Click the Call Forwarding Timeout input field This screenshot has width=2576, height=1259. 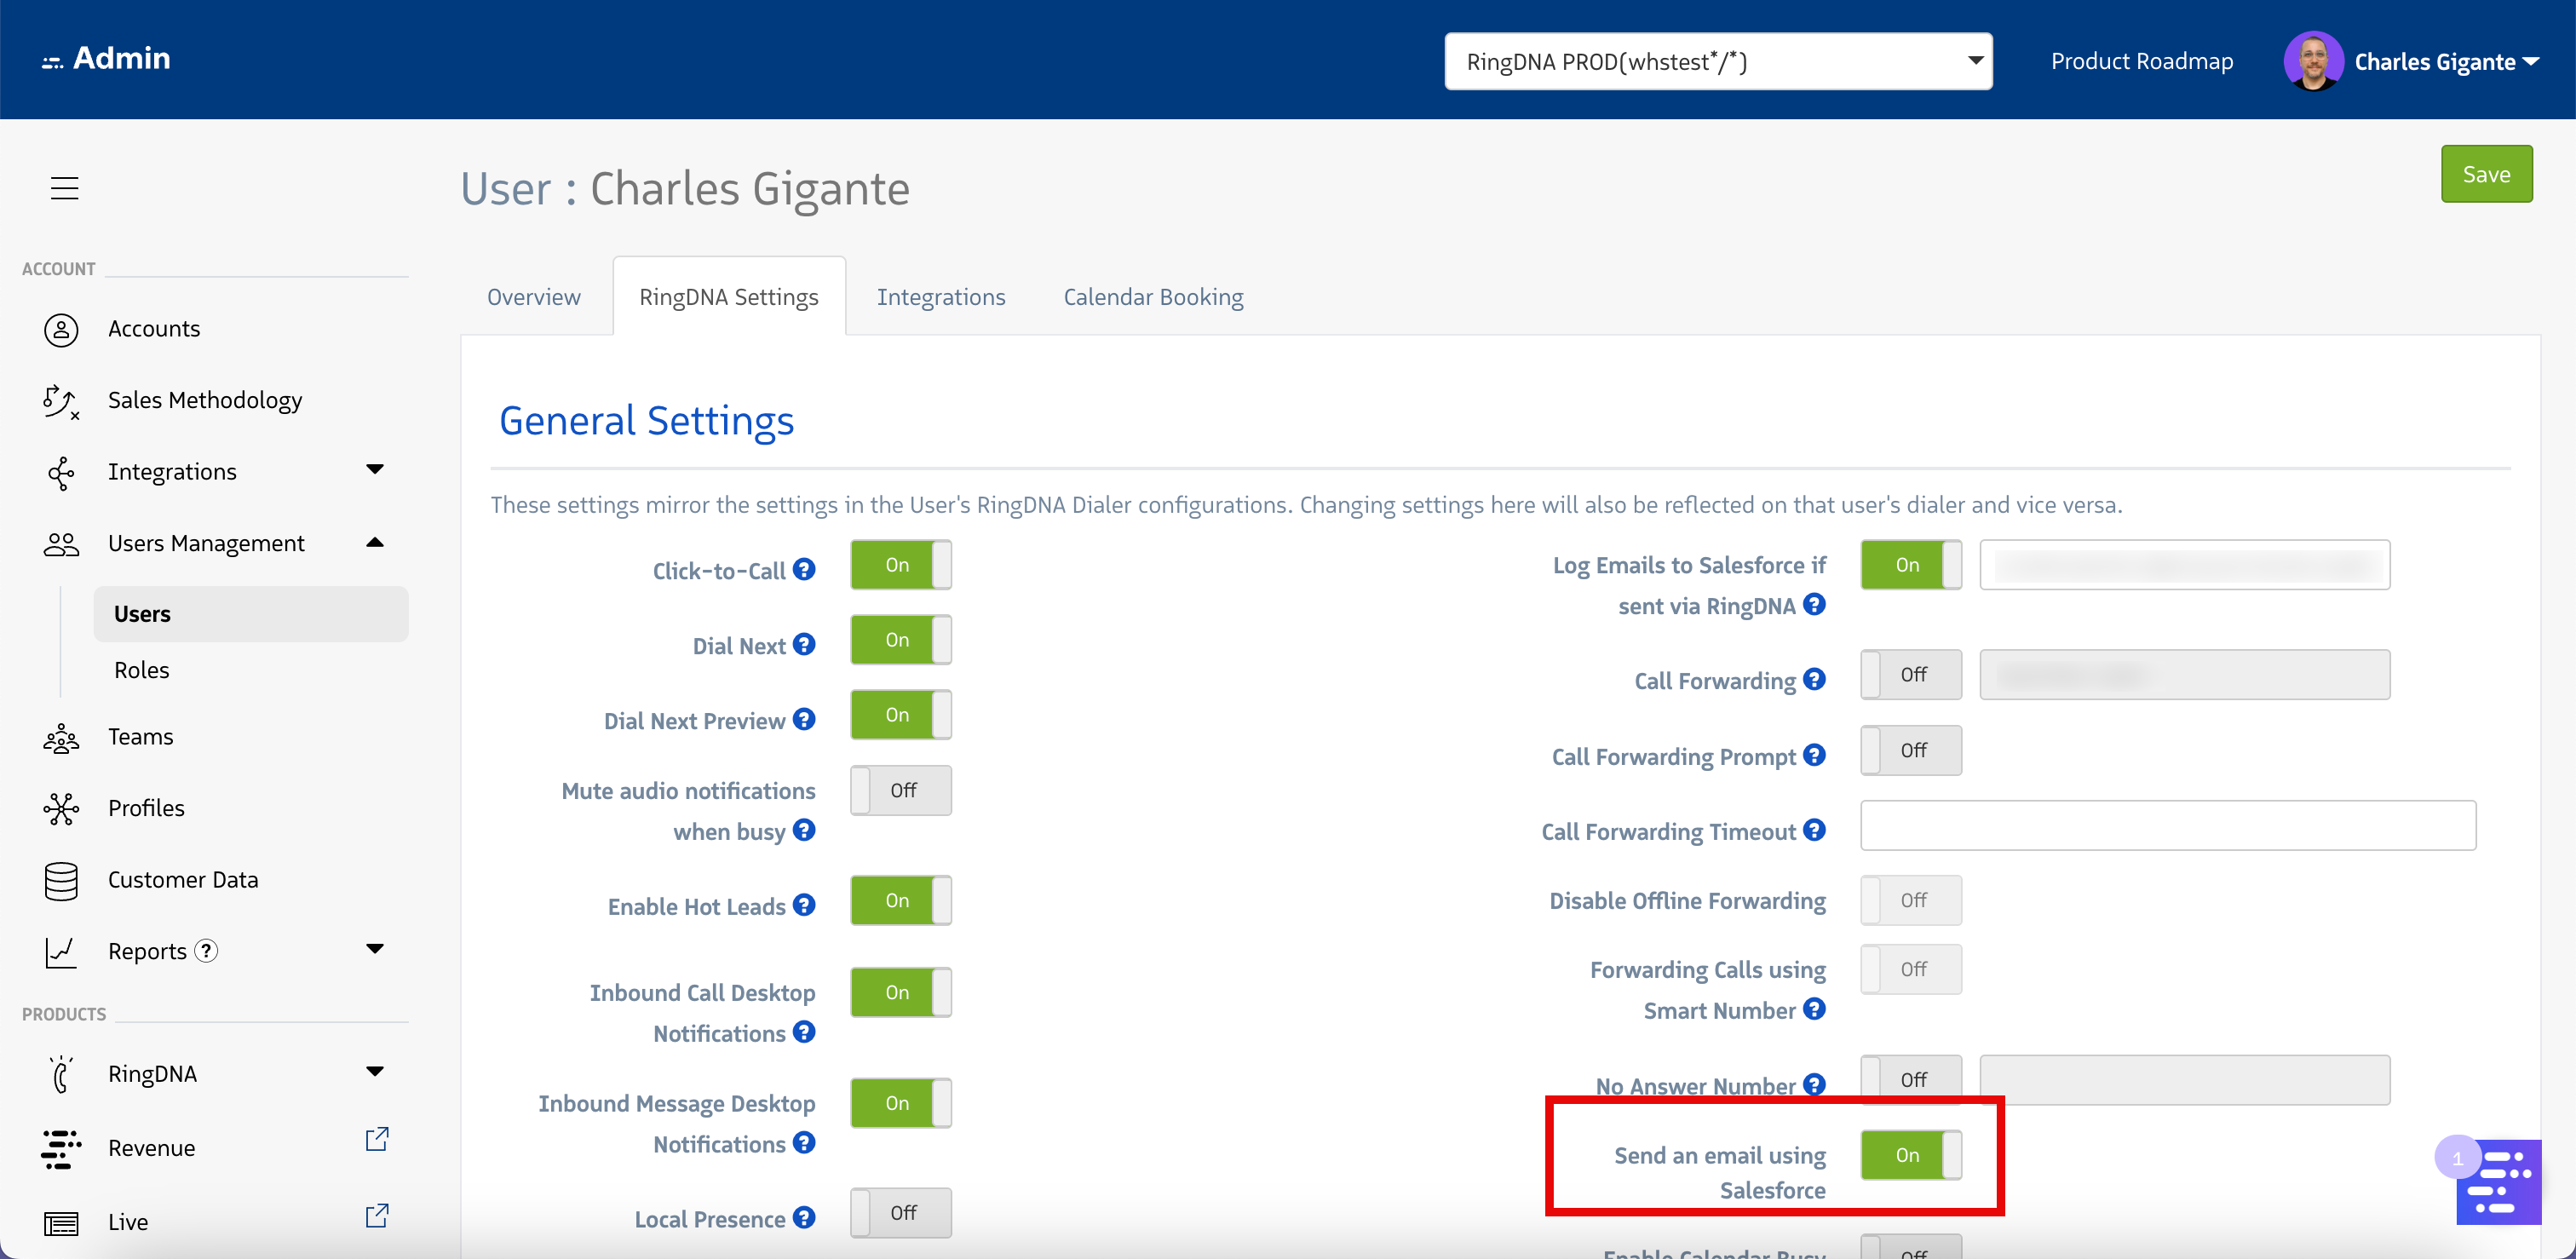pyautogui.click(x=2167, y=825)
